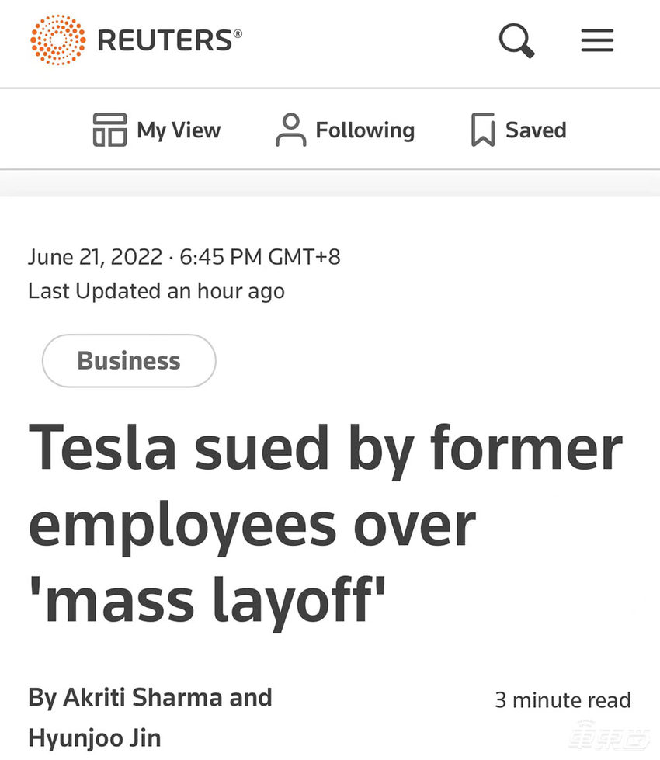Open author Hyunjoo Jin's profile
660x760 pixels.
[95, 737]
